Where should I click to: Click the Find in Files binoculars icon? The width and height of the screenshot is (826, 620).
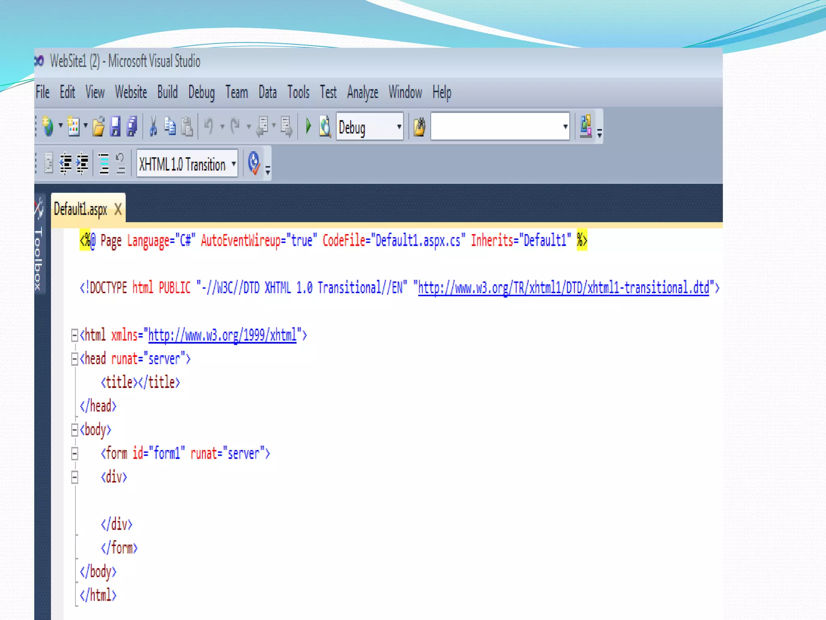[419, 127]
